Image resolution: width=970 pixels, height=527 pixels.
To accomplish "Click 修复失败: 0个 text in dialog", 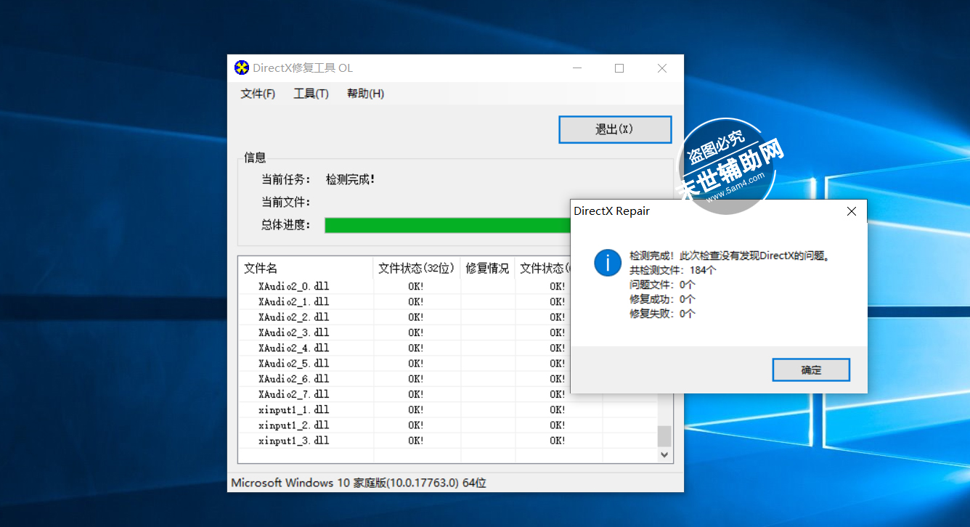I will click(x=662, y=314).
